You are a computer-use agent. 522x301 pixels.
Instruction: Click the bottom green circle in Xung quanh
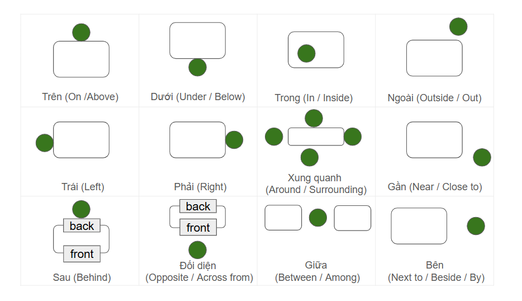310,157
